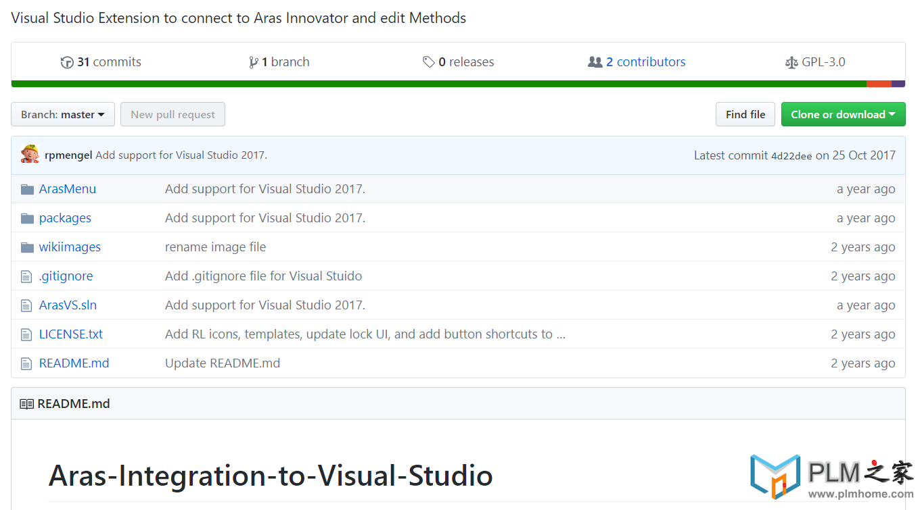
Task: Click the orange-red language bar segment
Action: coord(879,84)
